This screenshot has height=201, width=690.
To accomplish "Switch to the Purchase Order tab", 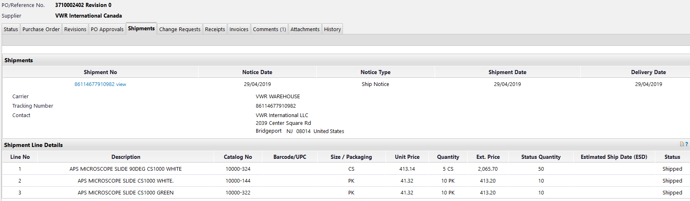I will coord(41,29).
